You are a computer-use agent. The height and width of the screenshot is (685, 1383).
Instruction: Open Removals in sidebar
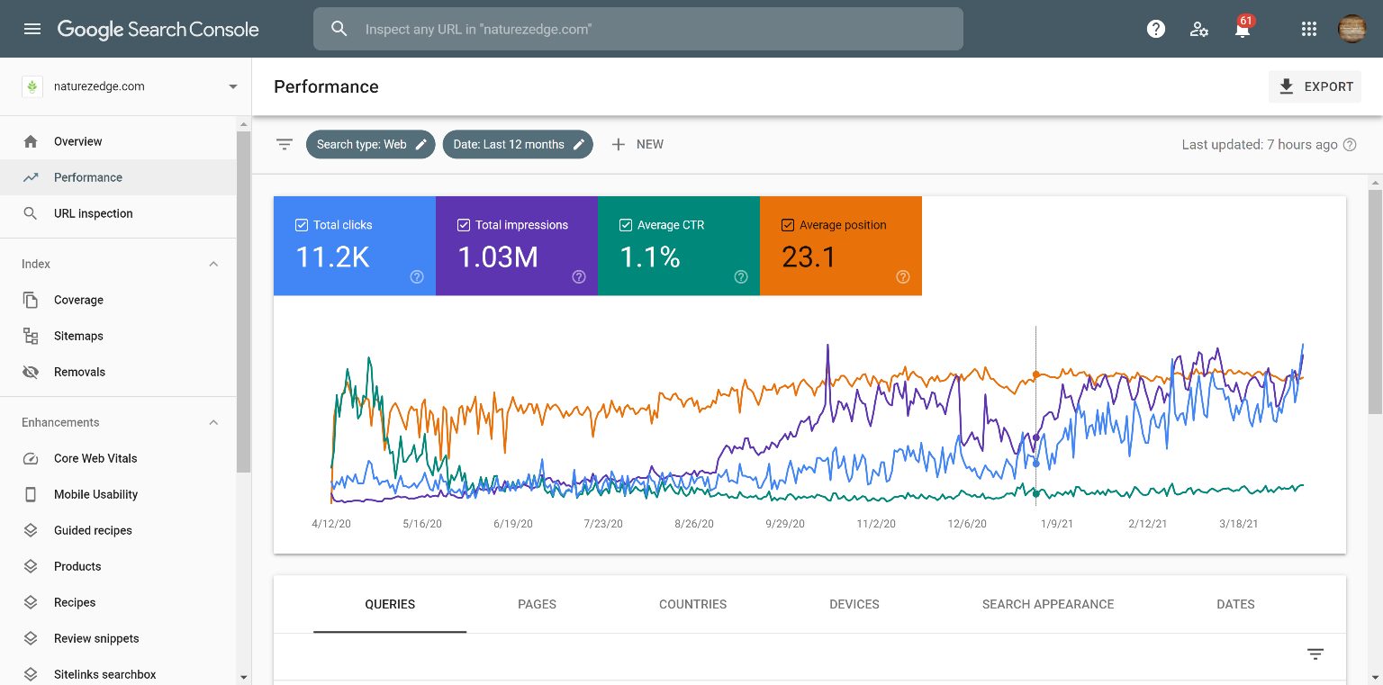coord(118,372)
